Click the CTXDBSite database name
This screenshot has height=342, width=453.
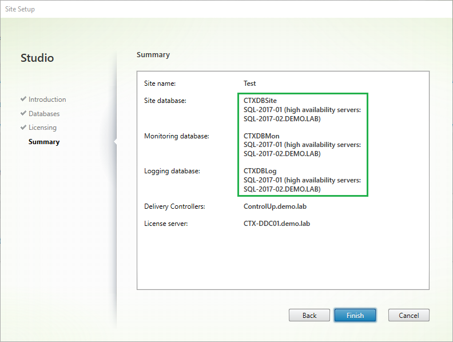(x=260, y=101)
